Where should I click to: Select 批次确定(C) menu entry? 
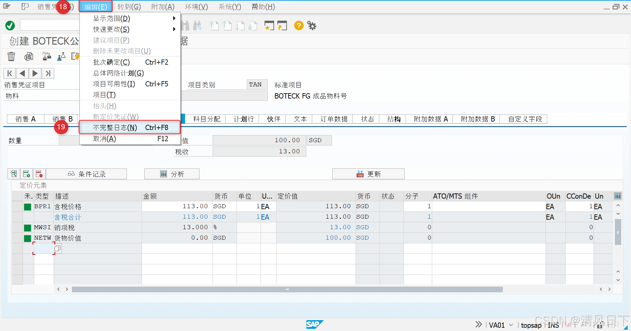(x=130, y=62)
